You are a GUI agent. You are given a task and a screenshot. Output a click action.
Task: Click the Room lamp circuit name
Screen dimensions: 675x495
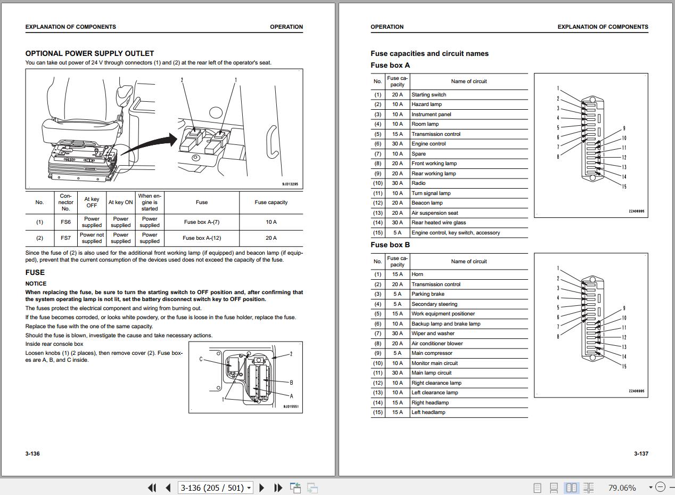tap(425, 124)
